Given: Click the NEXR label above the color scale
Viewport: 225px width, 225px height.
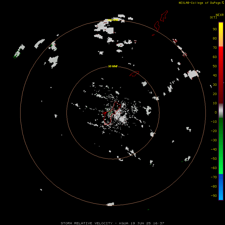Looking at the screenshot, I should (x=219, y=15).
